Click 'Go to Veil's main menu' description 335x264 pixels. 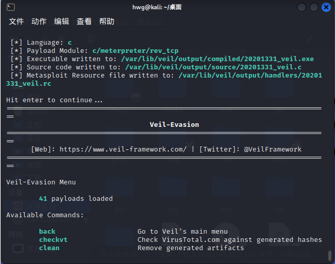pos(183,232)
